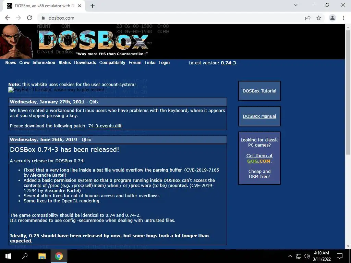Open File Explorer from taskbar
This screenshot has width=351, height=263.
click(x=42, y=256)
